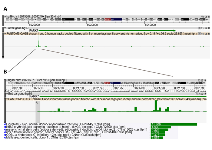Collapse the Entrez gene hg19 track in panel A
Image resolution: width=212 pixels, height=150 pixels.
click(5, 28)
